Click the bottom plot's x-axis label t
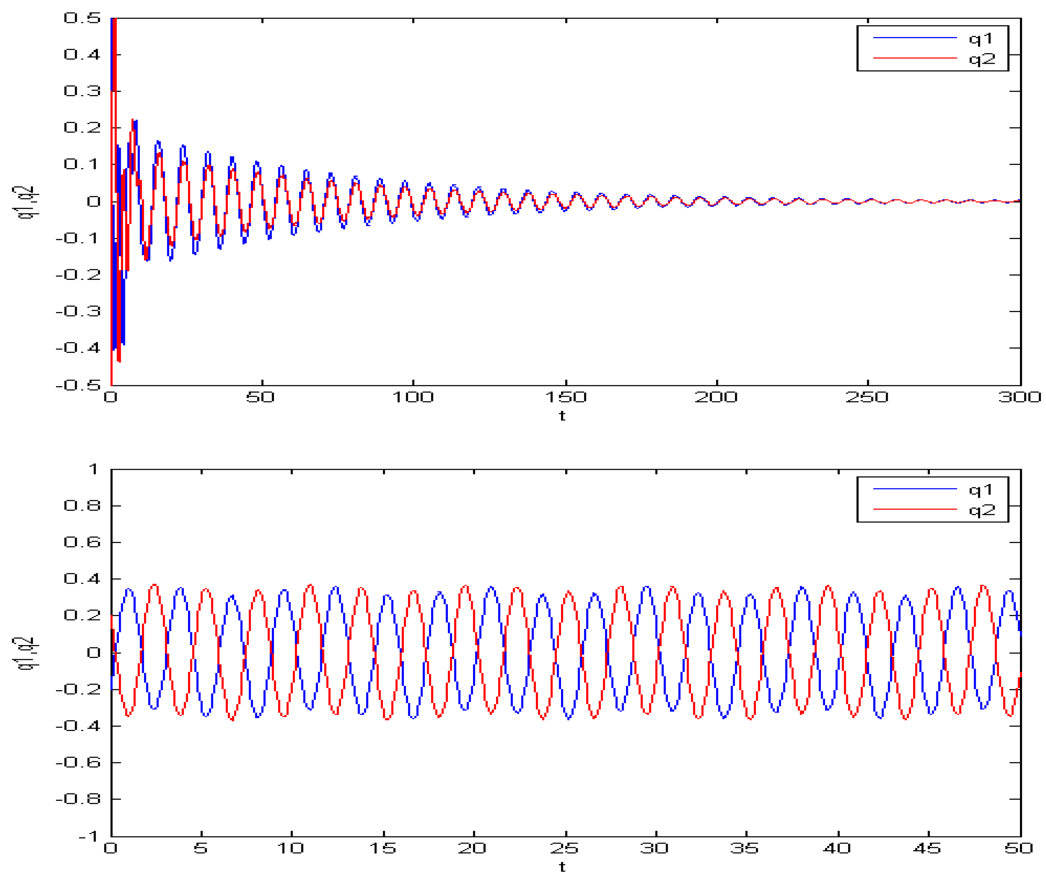Image resolution: width=1046 pixels, height=878 pixels. (x=562, y=867)
